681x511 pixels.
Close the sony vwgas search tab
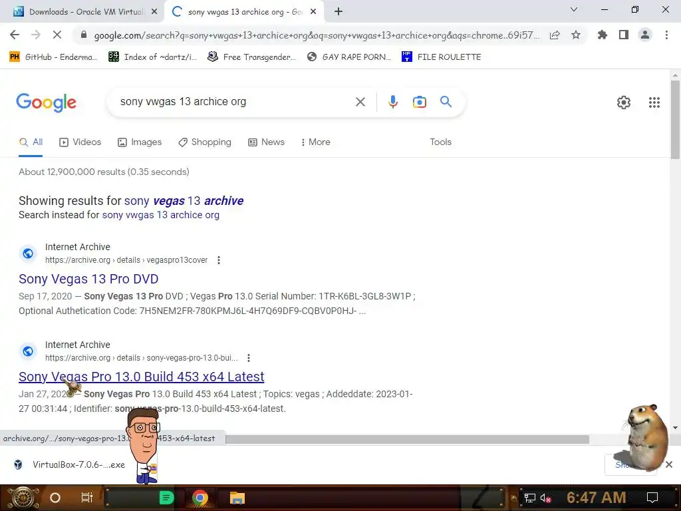(313, 12)
